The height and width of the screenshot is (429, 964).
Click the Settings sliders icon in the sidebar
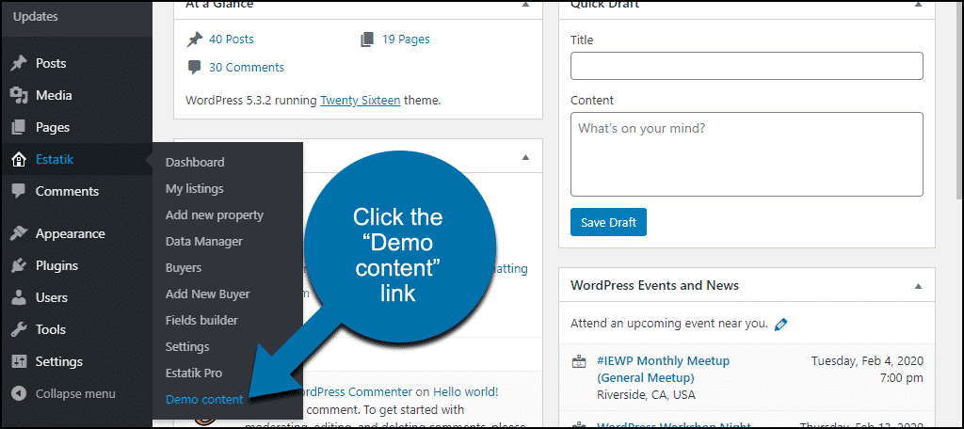(x=19, y=361)
